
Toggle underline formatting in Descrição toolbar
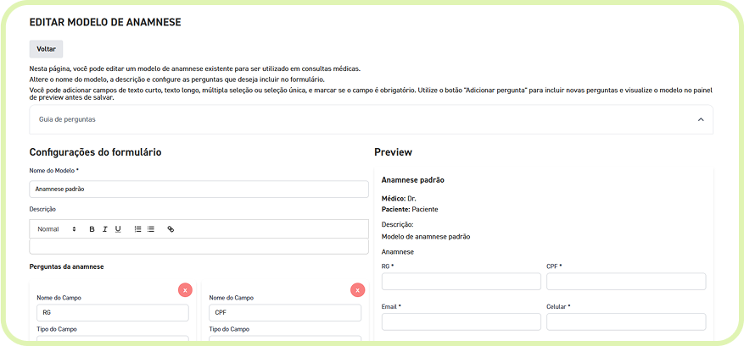tap(118, 229)
